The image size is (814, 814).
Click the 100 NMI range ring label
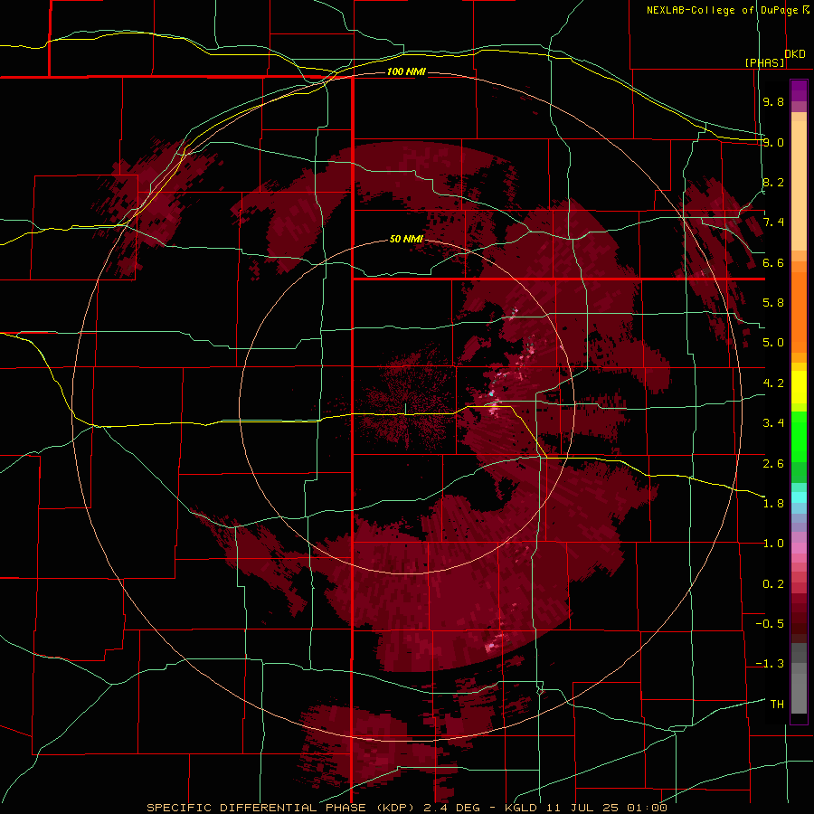tap(406, 71)
